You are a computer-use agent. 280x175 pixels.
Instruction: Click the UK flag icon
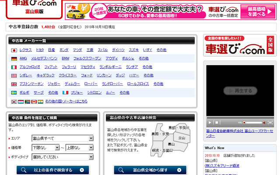point(14,84)
